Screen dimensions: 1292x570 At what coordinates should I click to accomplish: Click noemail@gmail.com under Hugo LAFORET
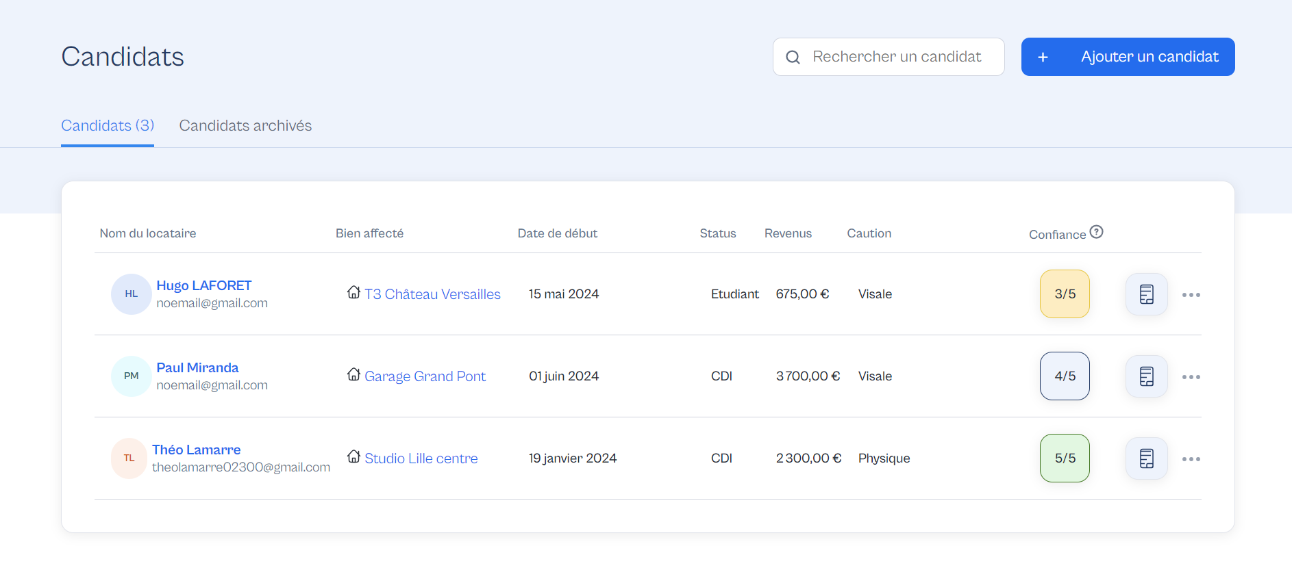(212, 303)
